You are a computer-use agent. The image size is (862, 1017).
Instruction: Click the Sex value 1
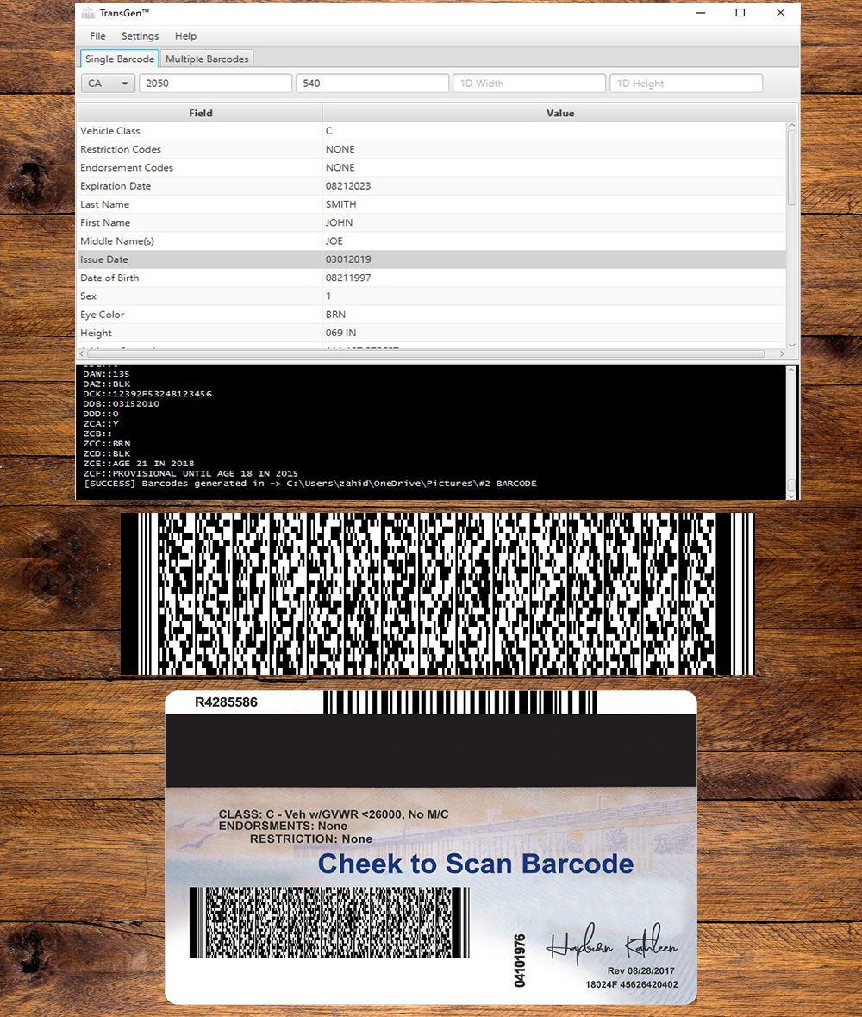328,296
